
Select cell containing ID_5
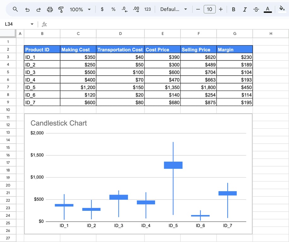click(x=42, y=87)
